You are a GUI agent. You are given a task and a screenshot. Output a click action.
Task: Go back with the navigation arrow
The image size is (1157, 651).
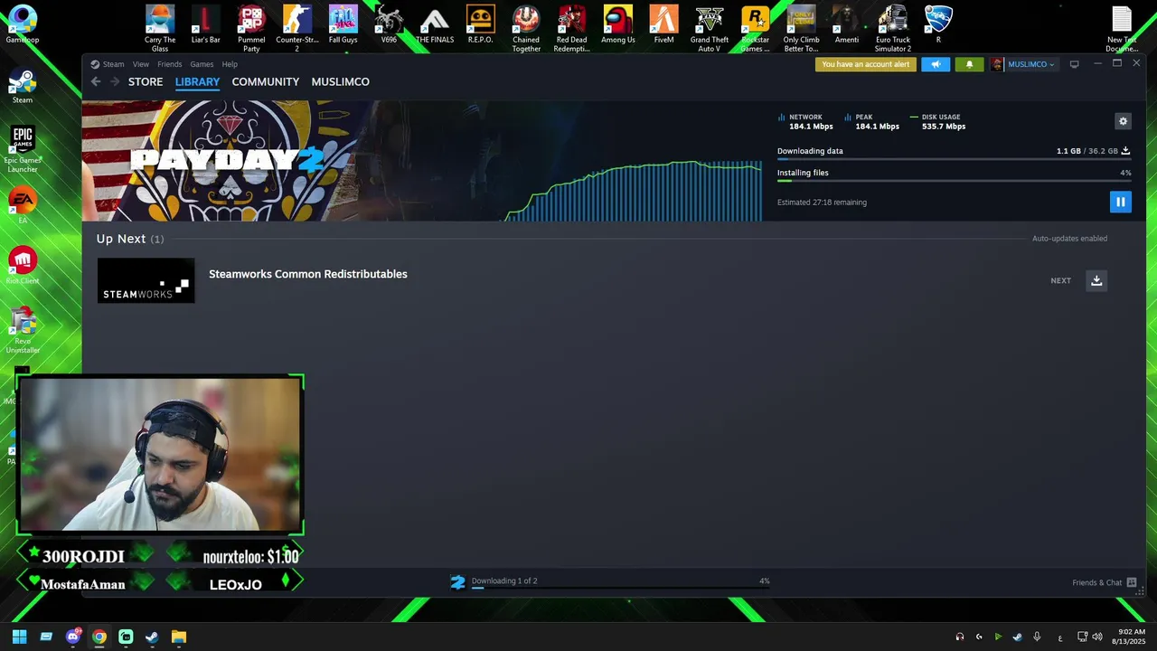point(96,81)
